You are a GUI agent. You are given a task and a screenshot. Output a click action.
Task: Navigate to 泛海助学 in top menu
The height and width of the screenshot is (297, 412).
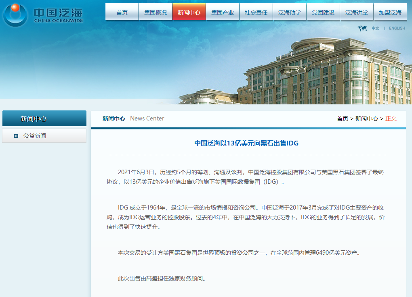coord(290,12)
